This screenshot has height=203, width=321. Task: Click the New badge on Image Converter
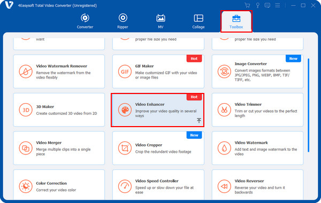tap(293, 58)
